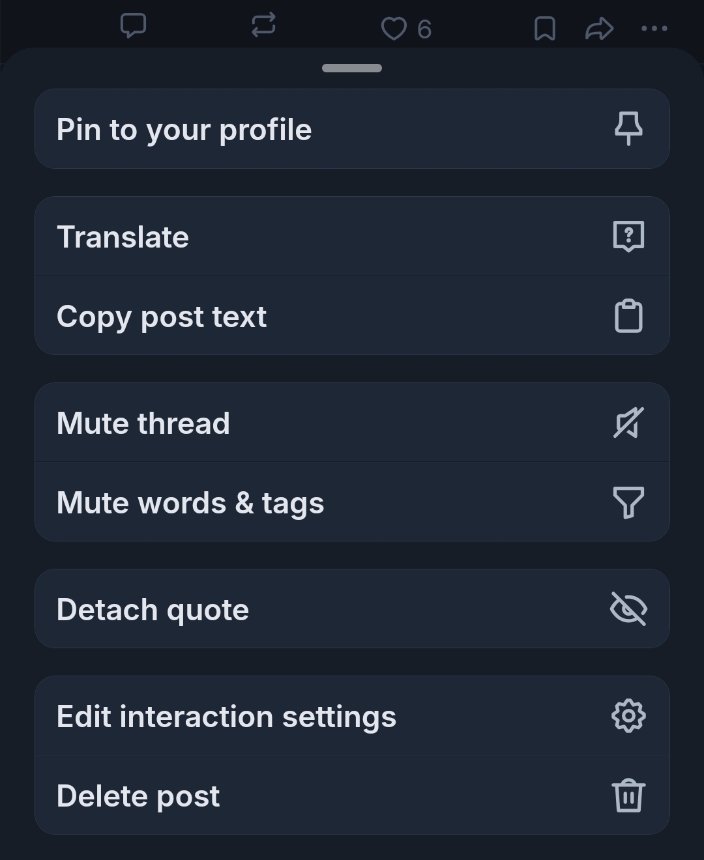Choose Translate from the menu
This screenshot has height=860, width=704.
[x=123, y=237]
